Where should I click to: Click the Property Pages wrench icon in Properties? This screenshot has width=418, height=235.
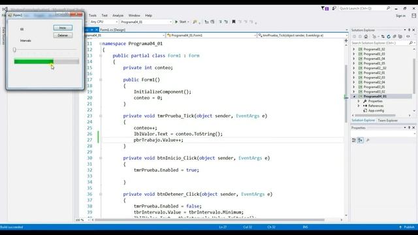click(368, 140)
